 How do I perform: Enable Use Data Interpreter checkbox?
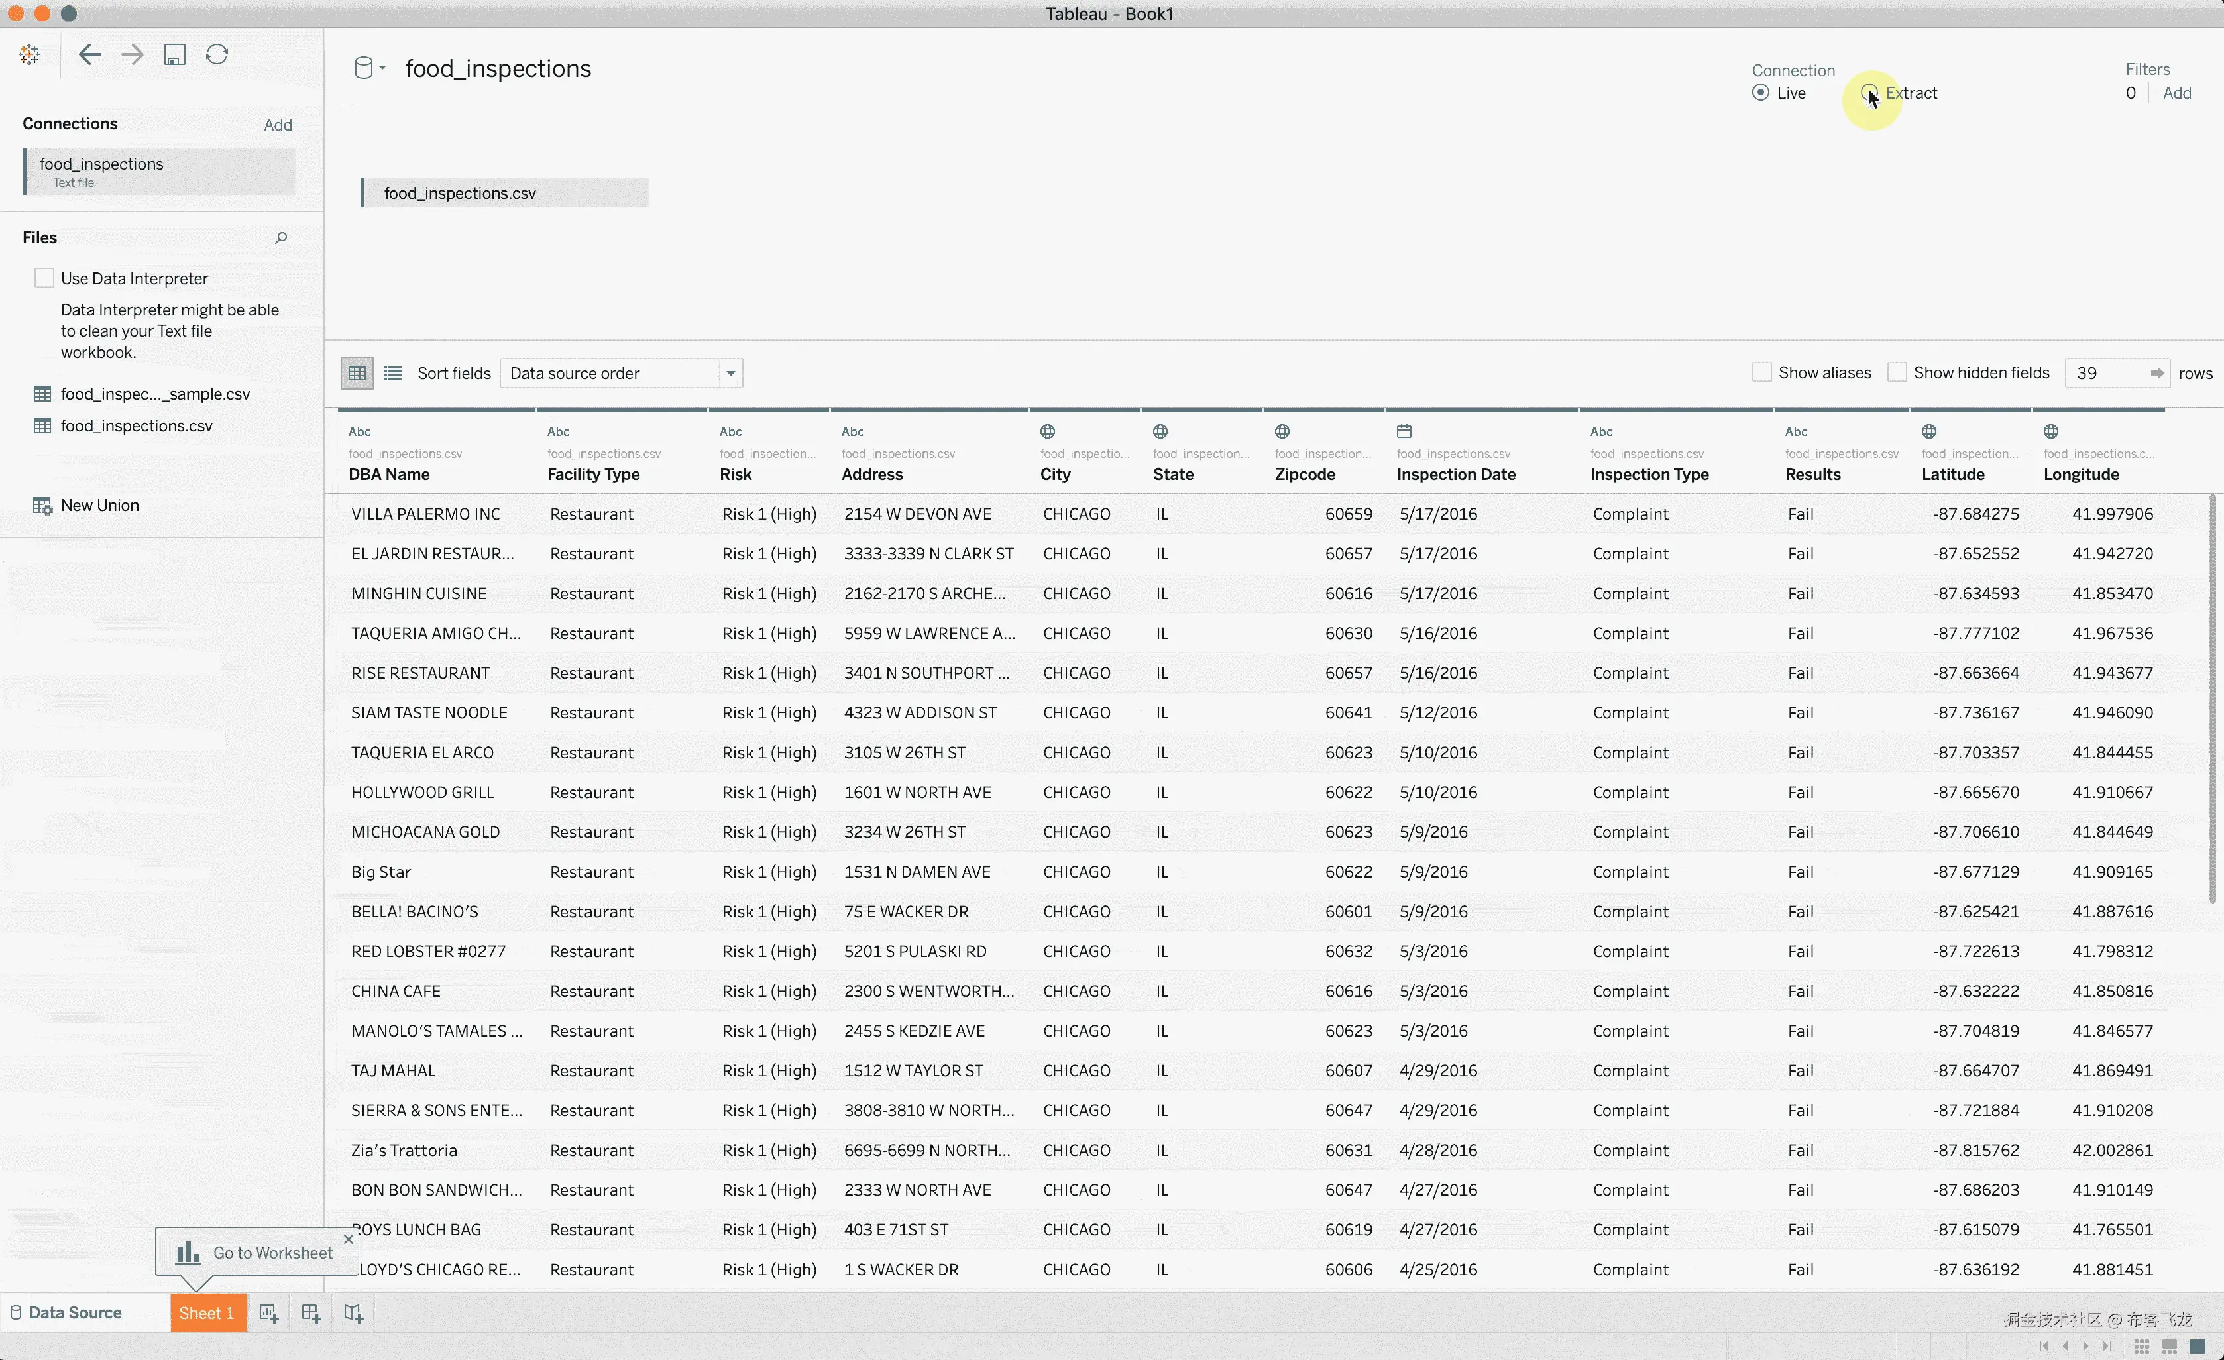coord(43,278)
